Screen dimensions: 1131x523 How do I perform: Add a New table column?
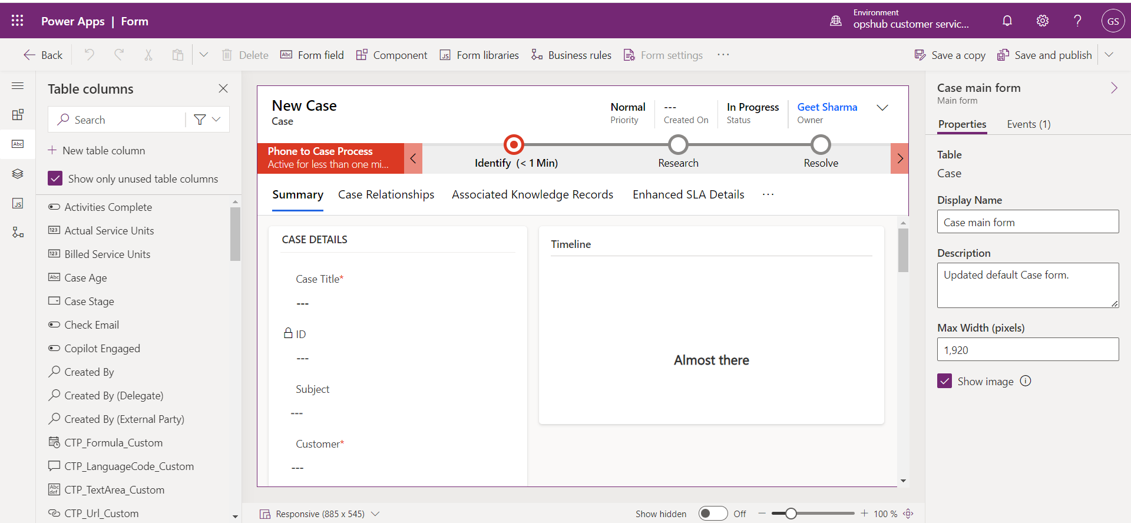pos(97,150)
